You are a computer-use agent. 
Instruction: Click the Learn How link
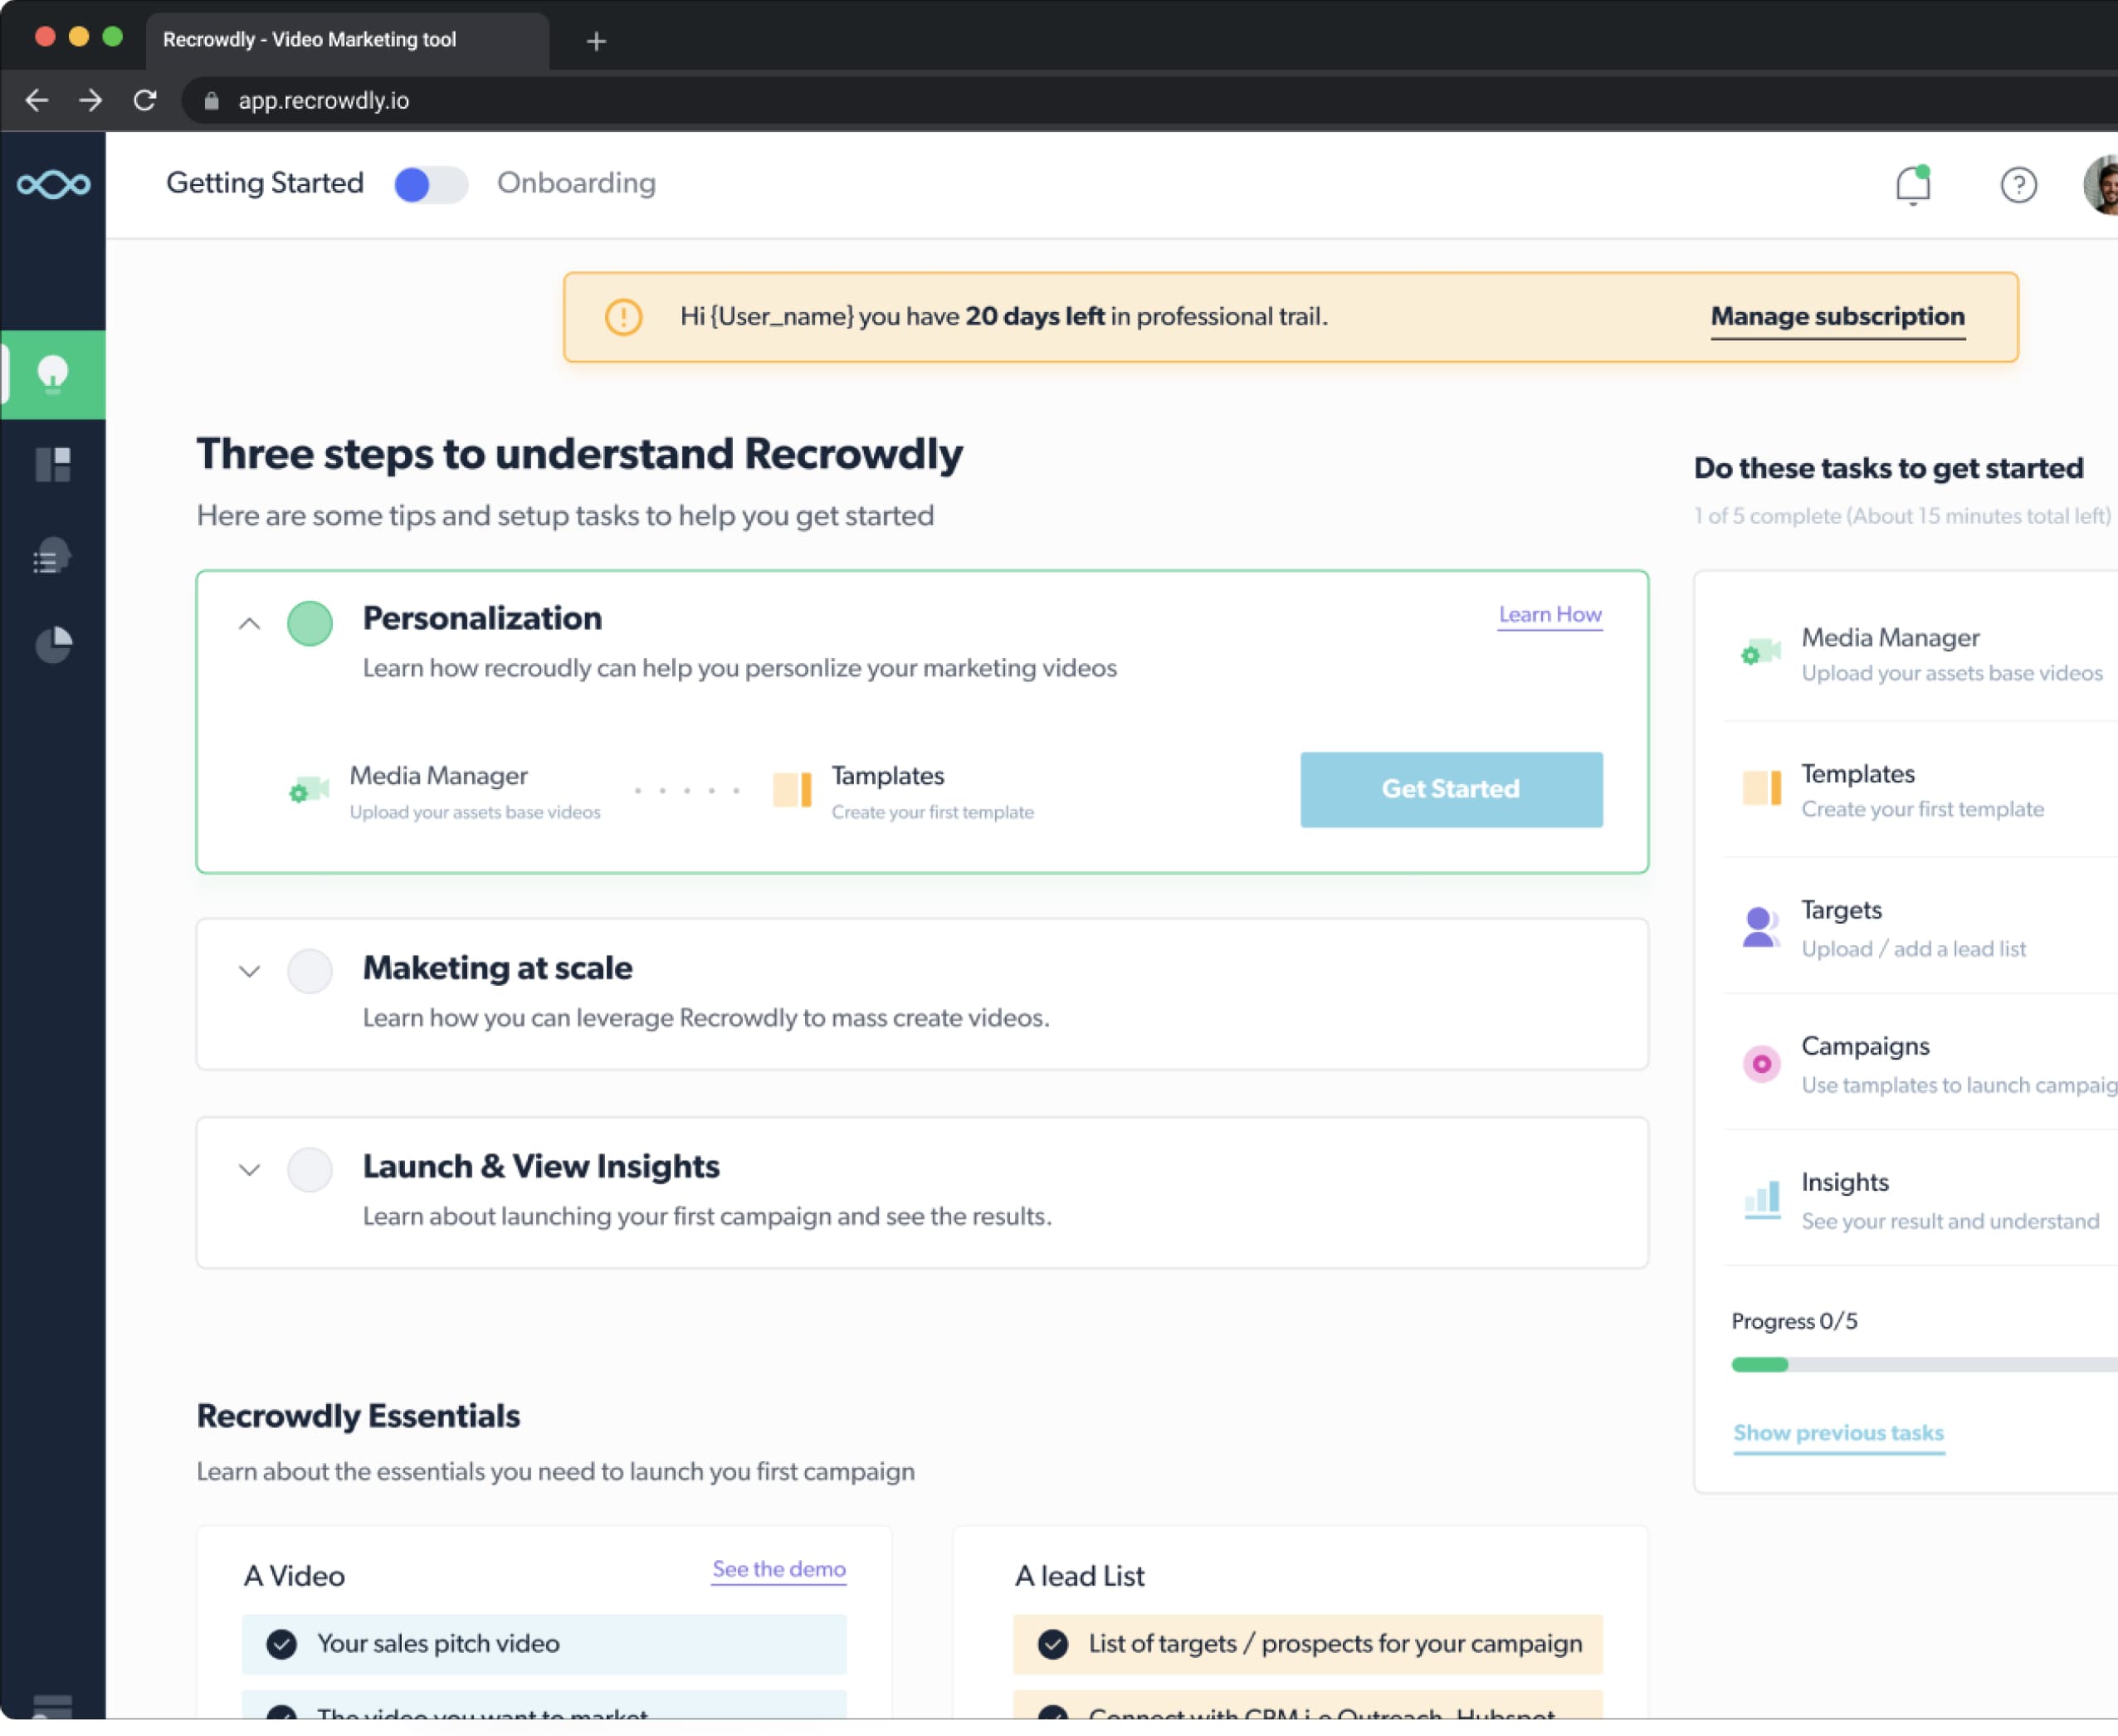coord(1550,614)
